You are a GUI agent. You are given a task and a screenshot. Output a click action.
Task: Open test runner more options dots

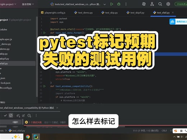click(x=36, y=116)
